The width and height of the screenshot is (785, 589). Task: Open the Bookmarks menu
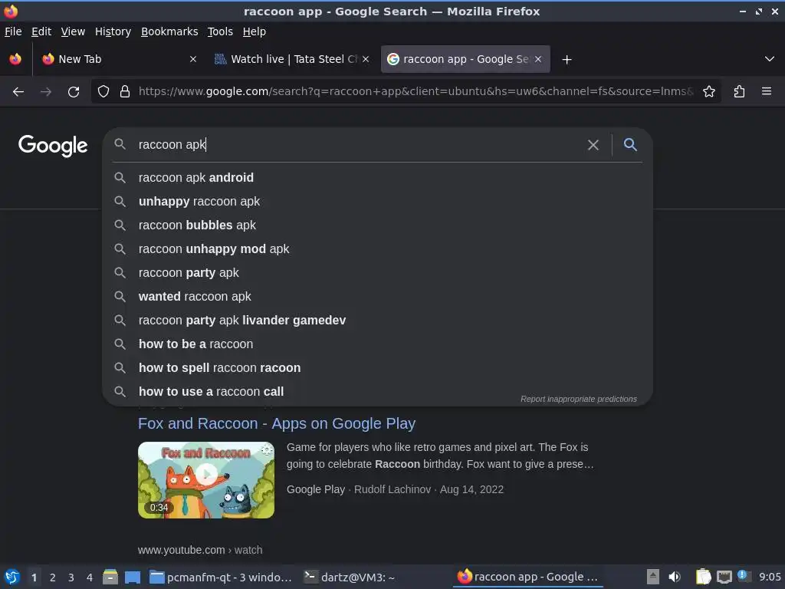pyautogui.click(x=169, y=31)
